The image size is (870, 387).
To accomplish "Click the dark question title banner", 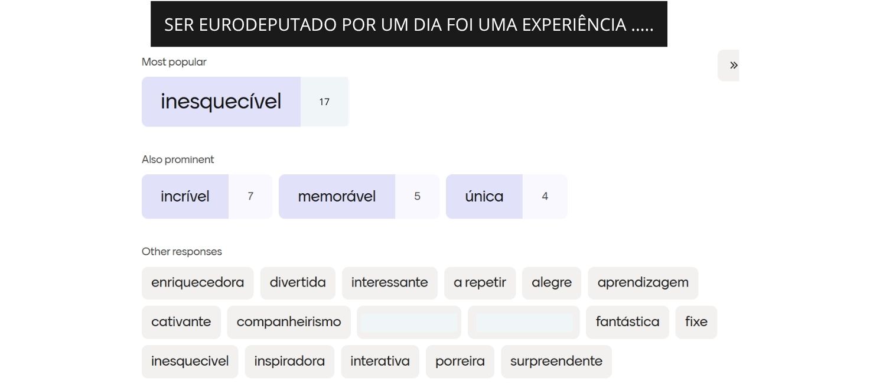I will click(x=409, y=24).
